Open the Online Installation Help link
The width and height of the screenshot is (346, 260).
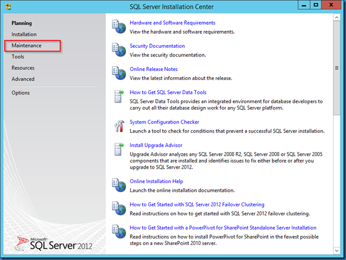pos(156,181)
